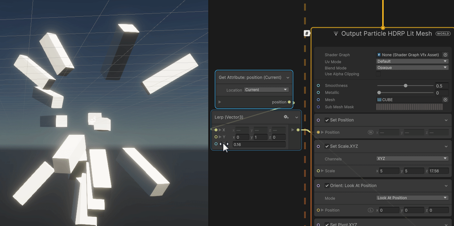Click the 0.16 value field on Lerp
This screenshot has height=226, width=454.
(x=259, y=144)
